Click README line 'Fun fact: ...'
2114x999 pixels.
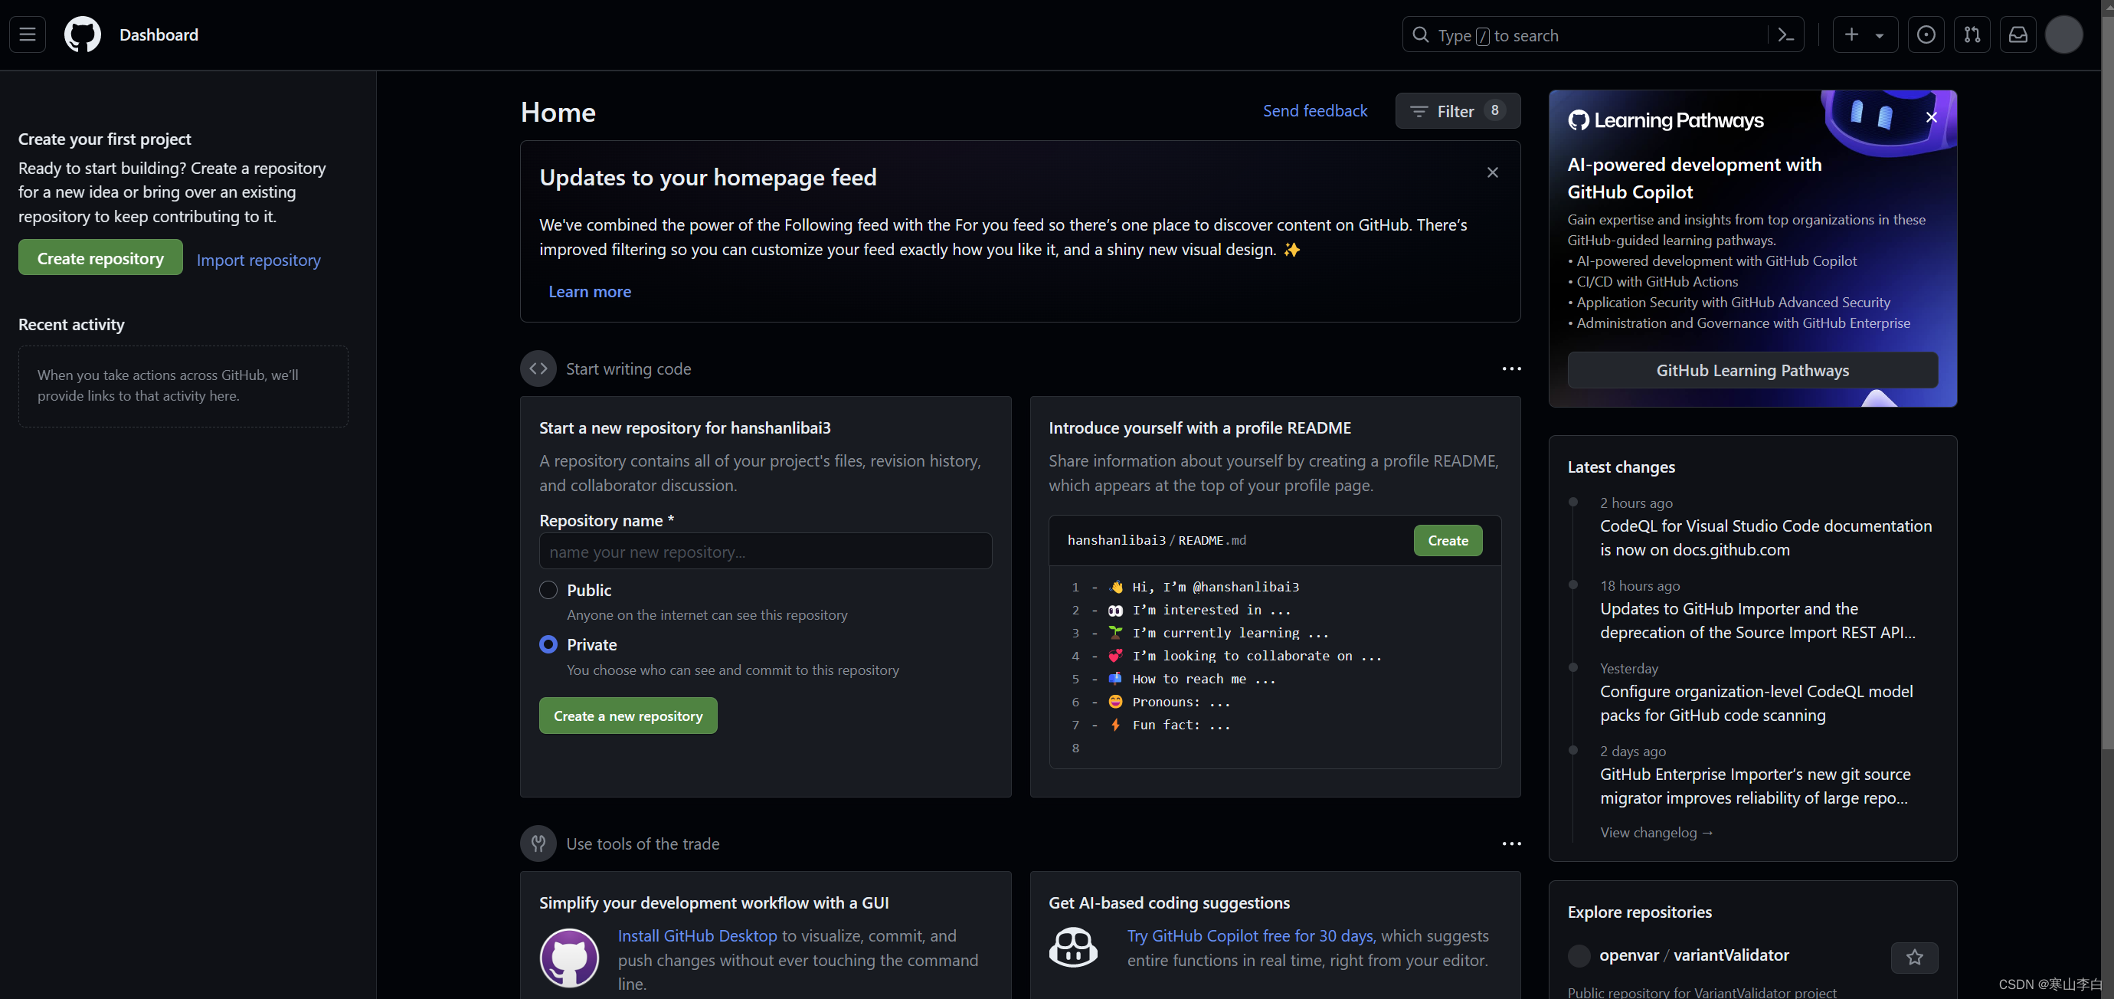(1181, 725)
